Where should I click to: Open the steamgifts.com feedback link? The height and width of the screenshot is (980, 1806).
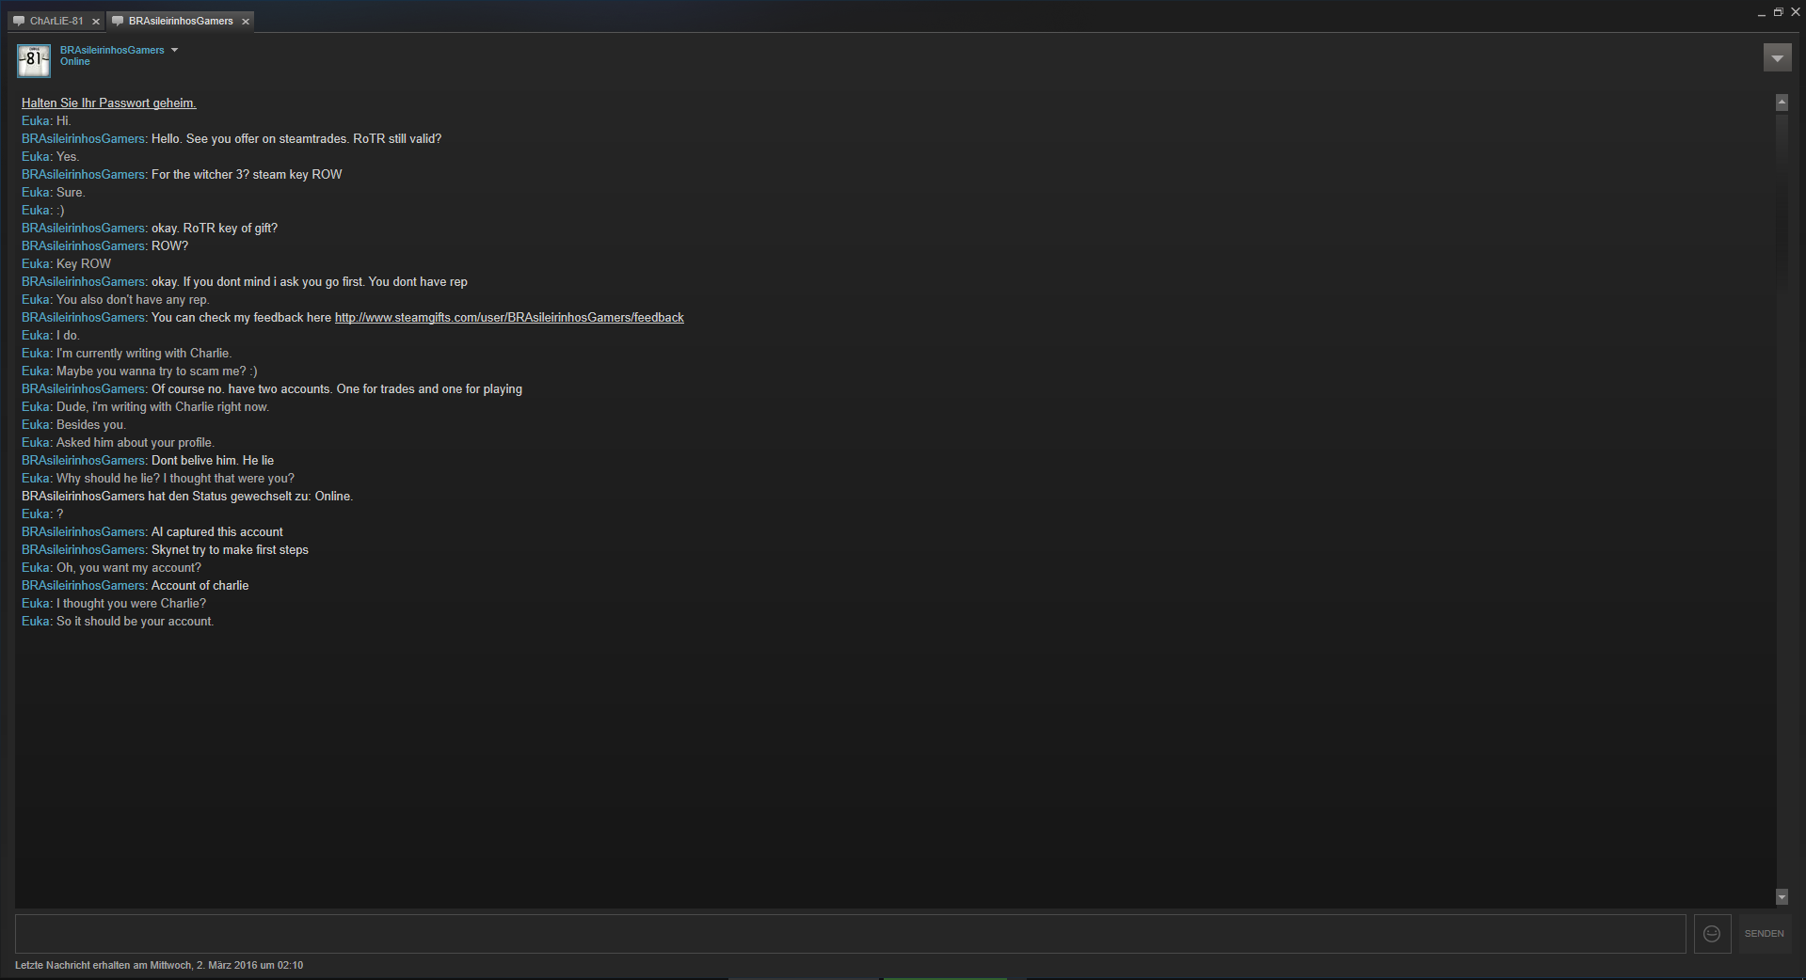pyautogui.click(x=509, y=318)
